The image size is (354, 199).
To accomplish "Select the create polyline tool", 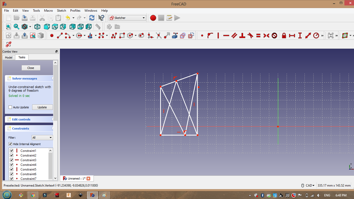I will point(114,35).
